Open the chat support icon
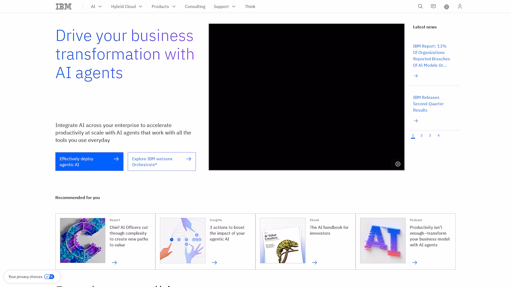The image size is (511, 287). click(433, 6)
